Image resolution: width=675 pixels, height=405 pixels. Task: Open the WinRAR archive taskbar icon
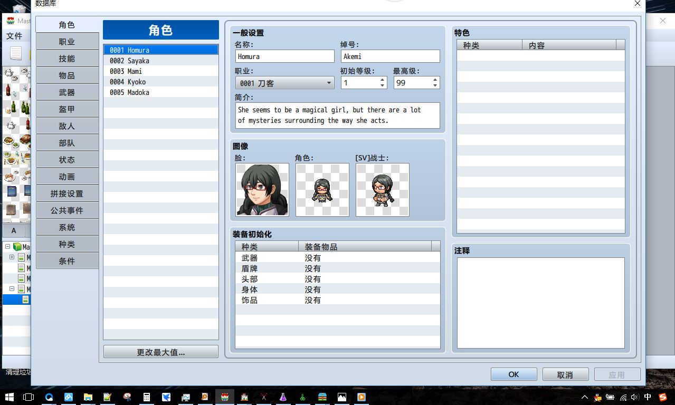pyautogui.click(x=322, y=397)
